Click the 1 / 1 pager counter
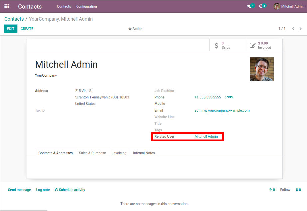The width and height of the screenshot is (307, 211). tap(282, 29)
